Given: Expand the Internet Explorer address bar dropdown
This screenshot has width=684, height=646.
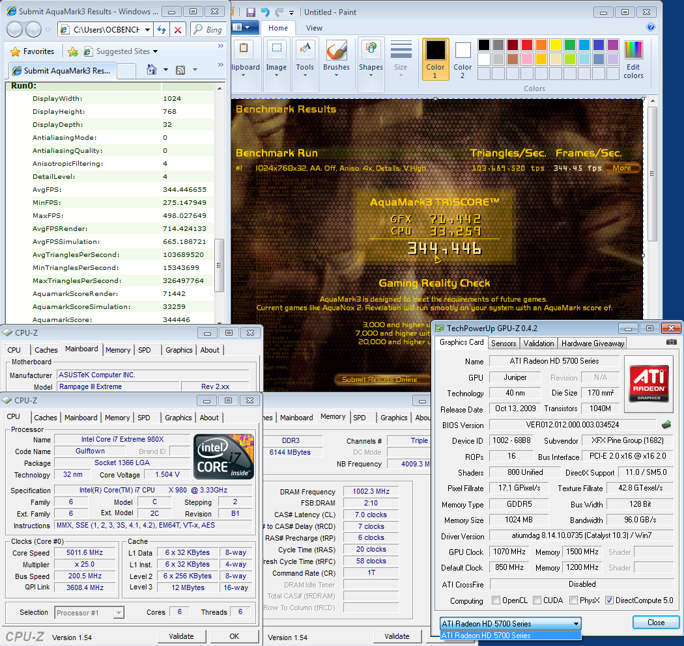Looking at the screenshot, I should pyautogui.click(x=147, y=30).
